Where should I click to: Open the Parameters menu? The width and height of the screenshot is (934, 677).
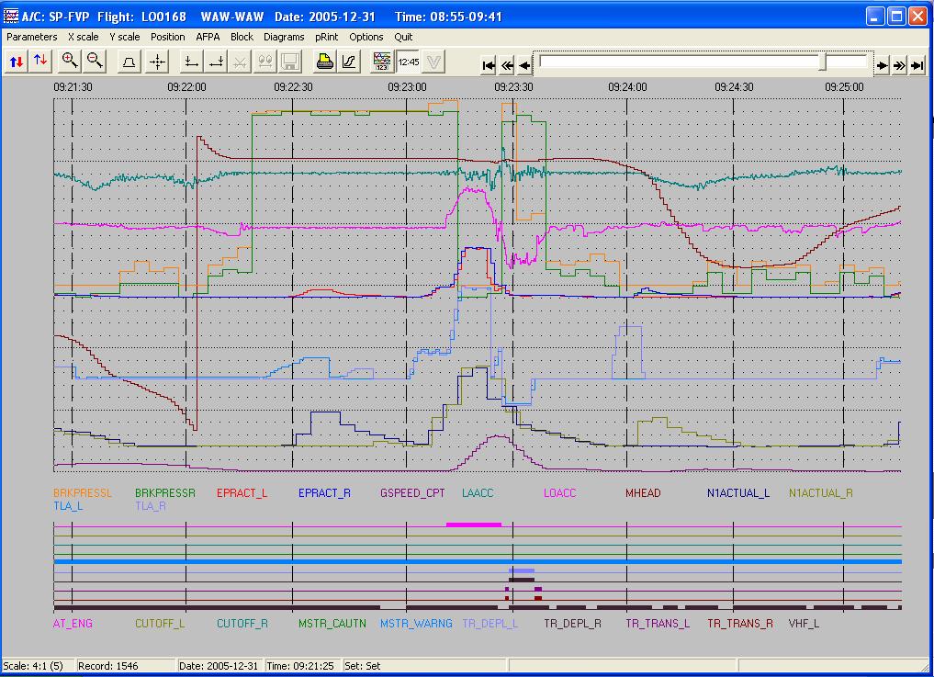point(31,37)
